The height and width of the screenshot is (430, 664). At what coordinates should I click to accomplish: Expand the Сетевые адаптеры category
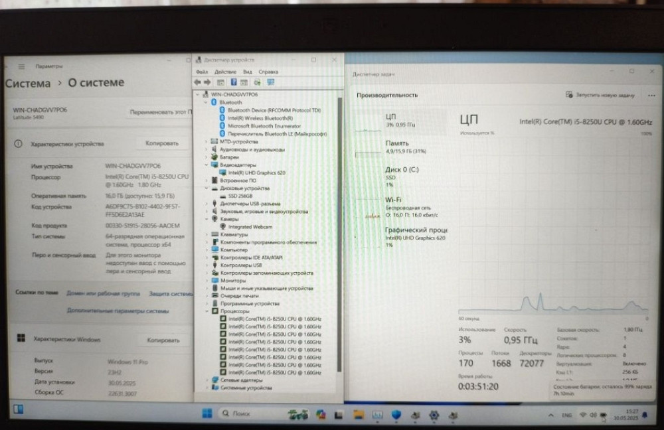coord(208,378)
